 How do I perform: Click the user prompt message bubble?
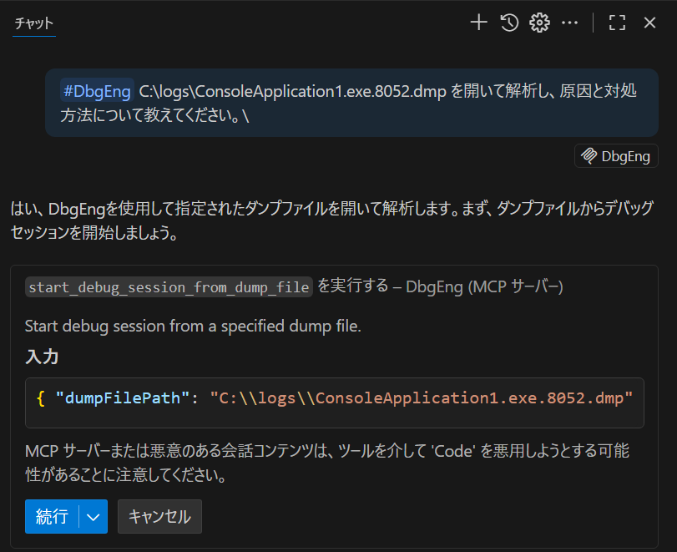351,103
